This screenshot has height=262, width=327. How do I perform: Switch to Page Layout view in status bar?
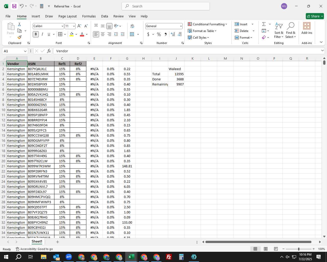pos(266,249)
